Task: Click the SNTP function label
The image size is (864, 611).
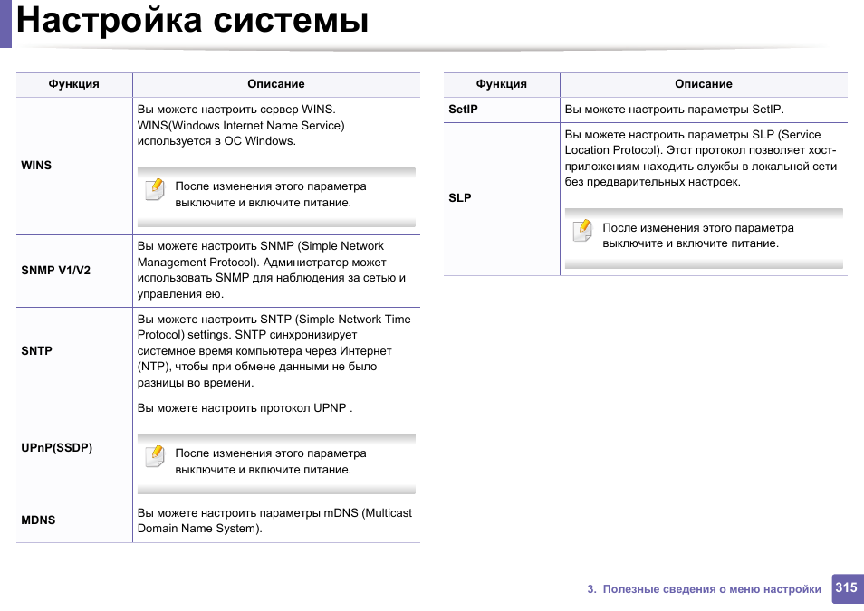Action: point(36,351)
